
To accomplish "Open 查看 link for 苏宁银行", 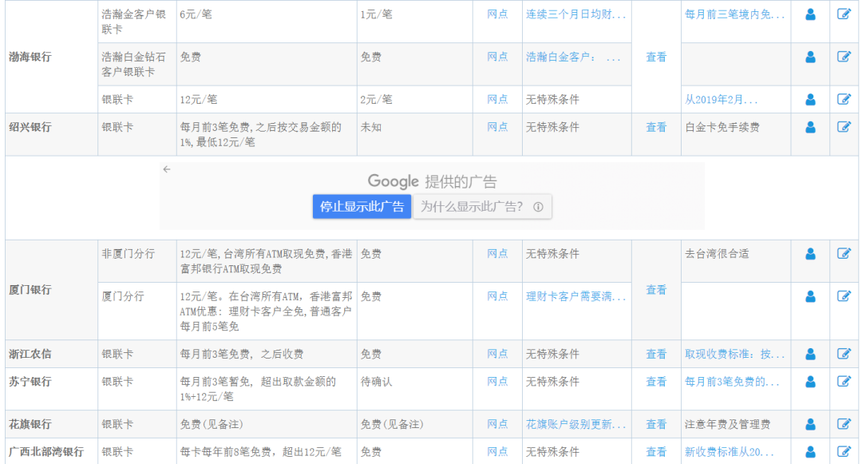I will pos(656,382).
